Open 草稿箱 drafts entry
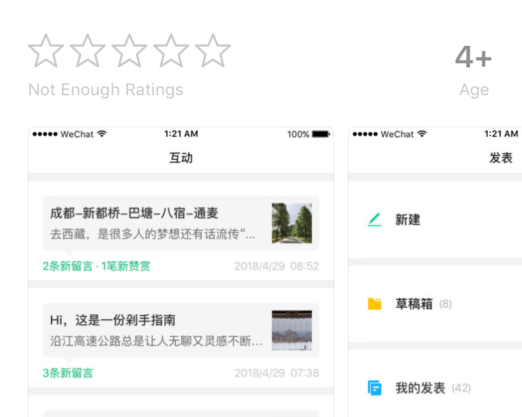The image size is (522, 417). [414, 304]
